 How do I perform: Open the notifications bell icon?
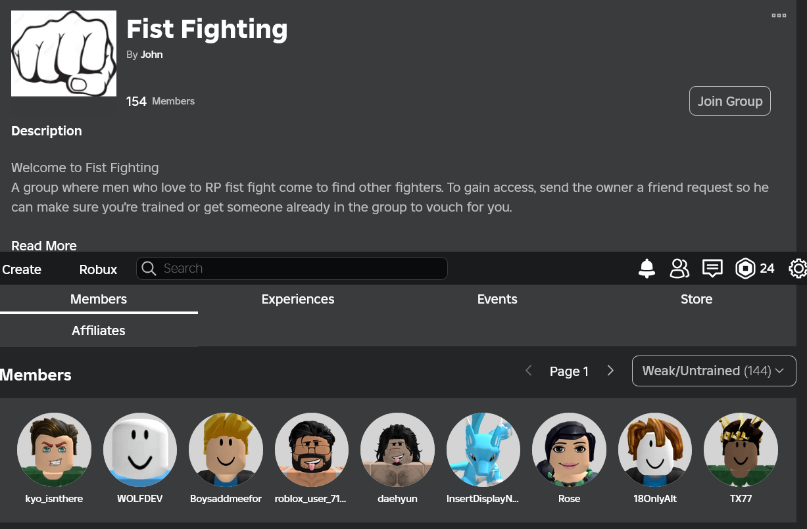[x=647, y=268]
